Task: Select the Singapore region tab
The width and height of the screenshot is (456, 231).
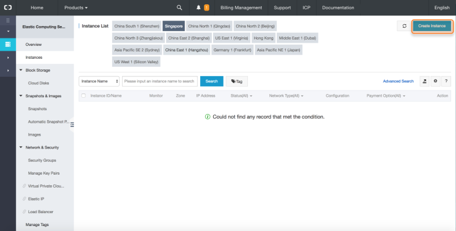Action: [173, 26]
